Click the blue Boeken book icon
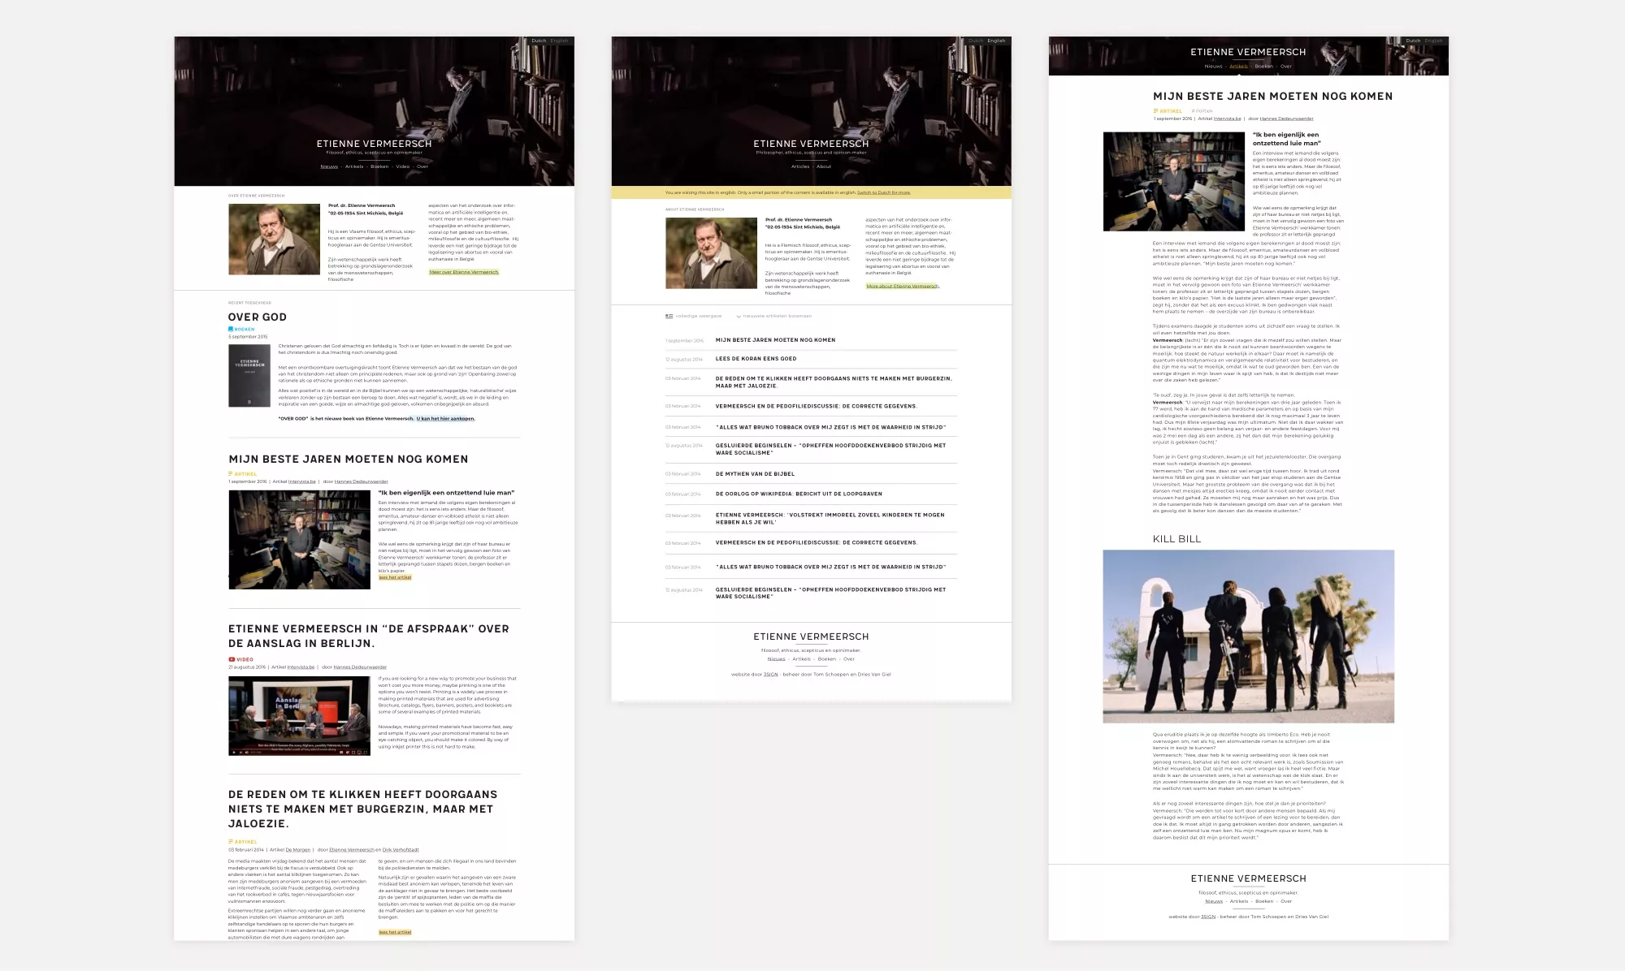This screenshot has width=1625, height=971. point(231,330)
